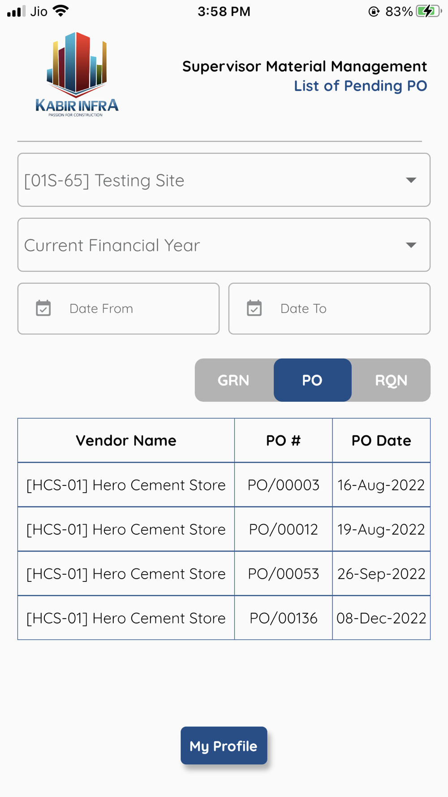Open the My Profile button
The image size is (448, 797).
coord(224,745)
